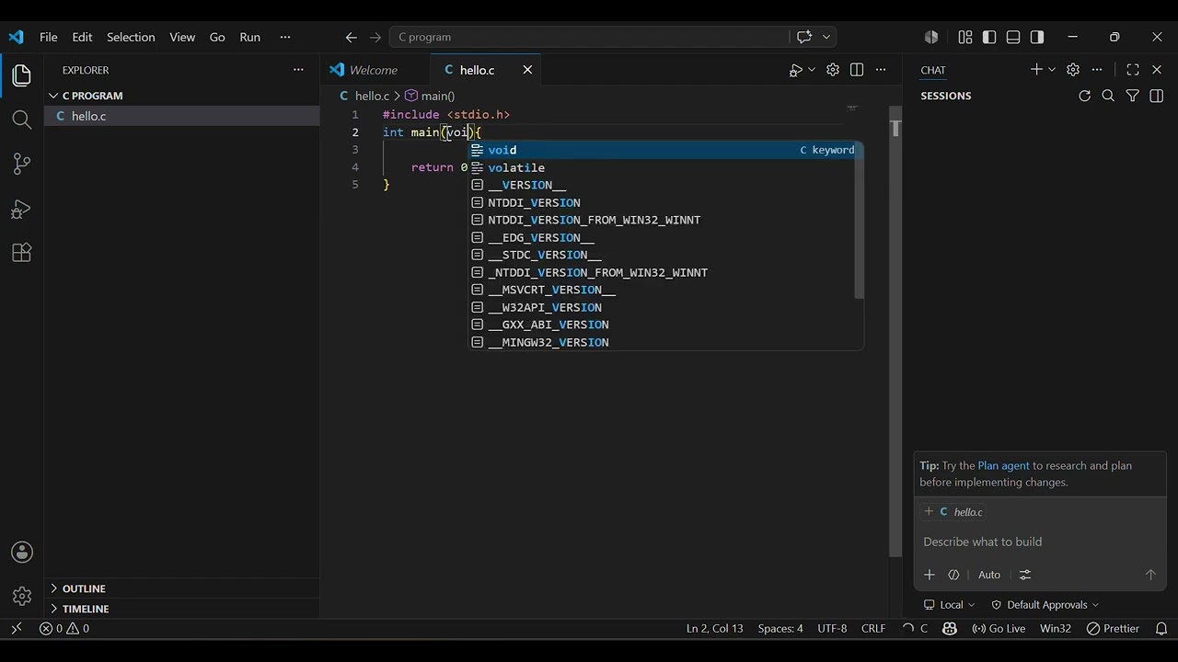Viewport: 1178px width, 662px height.
Task: Open Copilot chat dropdown arrow in title bar
Action: pos(826,37)
